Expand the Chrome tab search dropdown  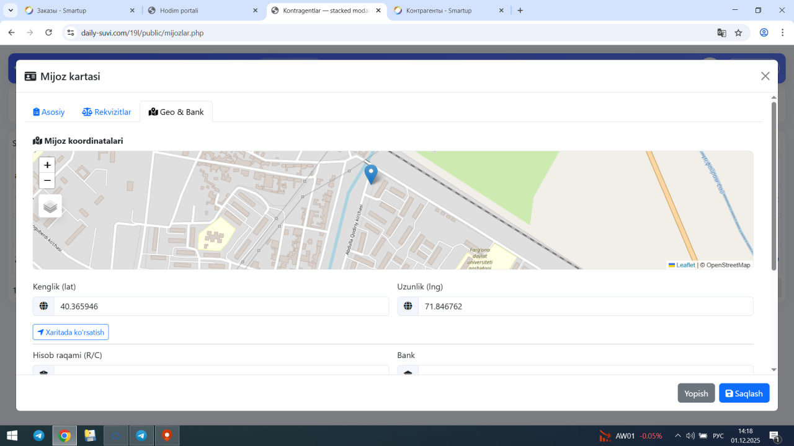coord(11,11)
